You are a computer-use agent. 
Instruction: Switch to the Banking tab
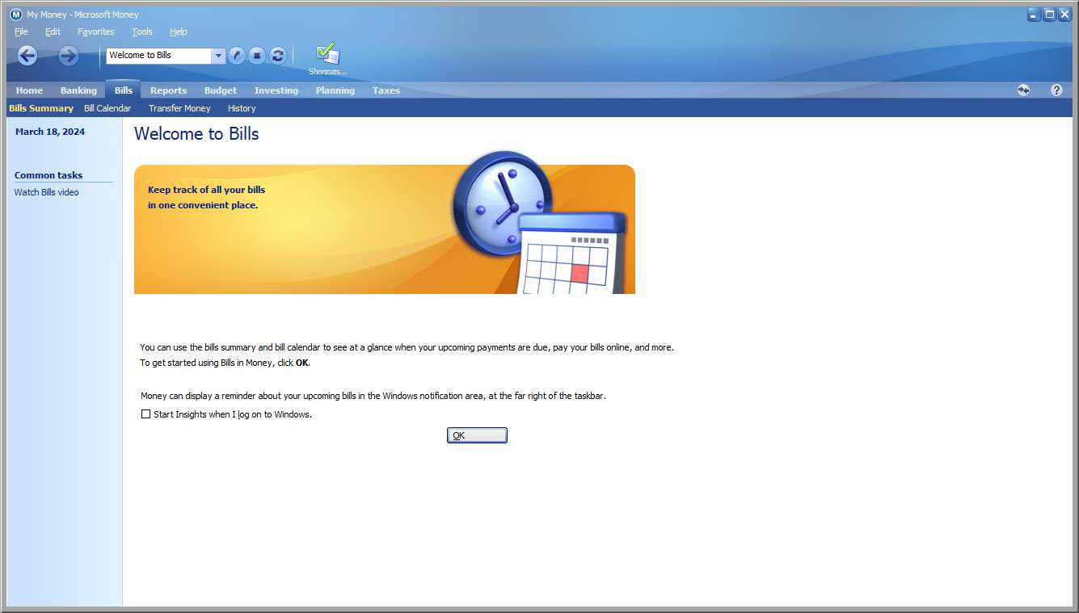78,90
